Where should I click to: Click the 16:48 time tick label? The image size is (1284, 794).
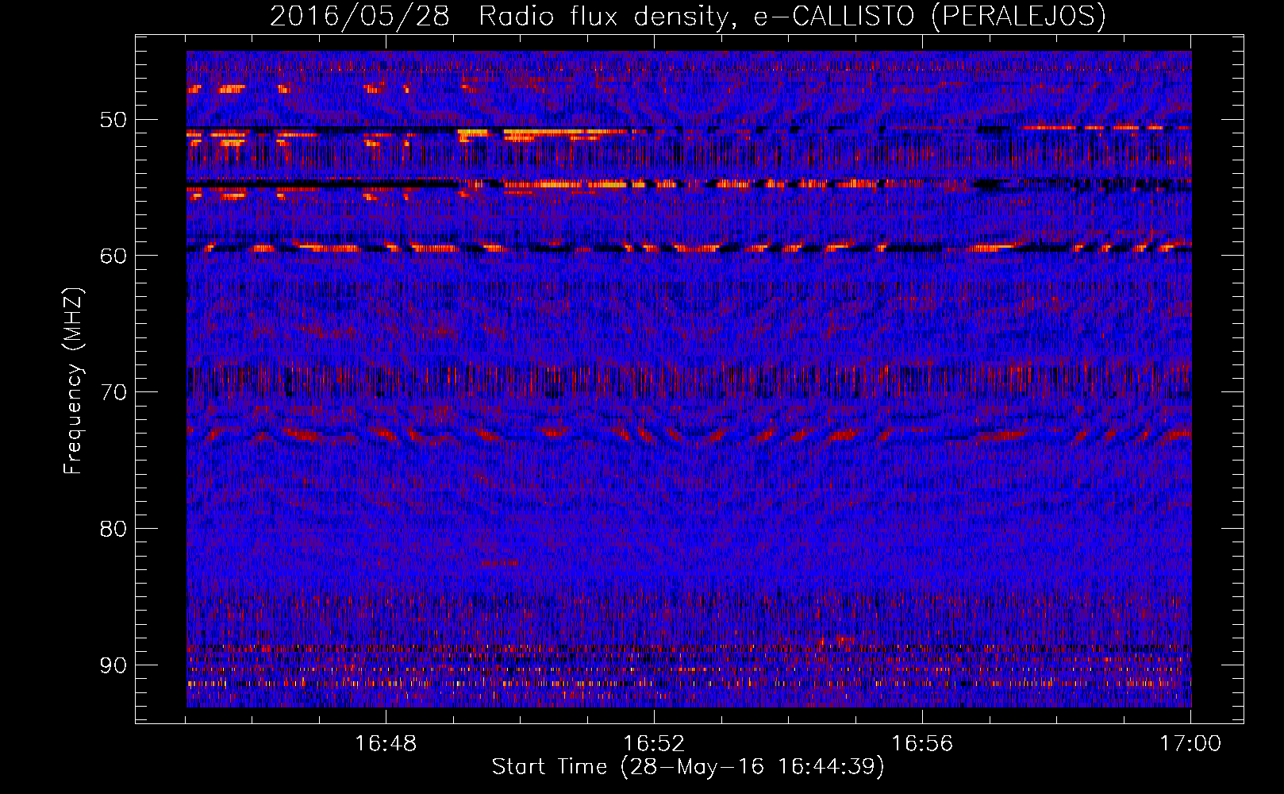(x=386, y=744)
